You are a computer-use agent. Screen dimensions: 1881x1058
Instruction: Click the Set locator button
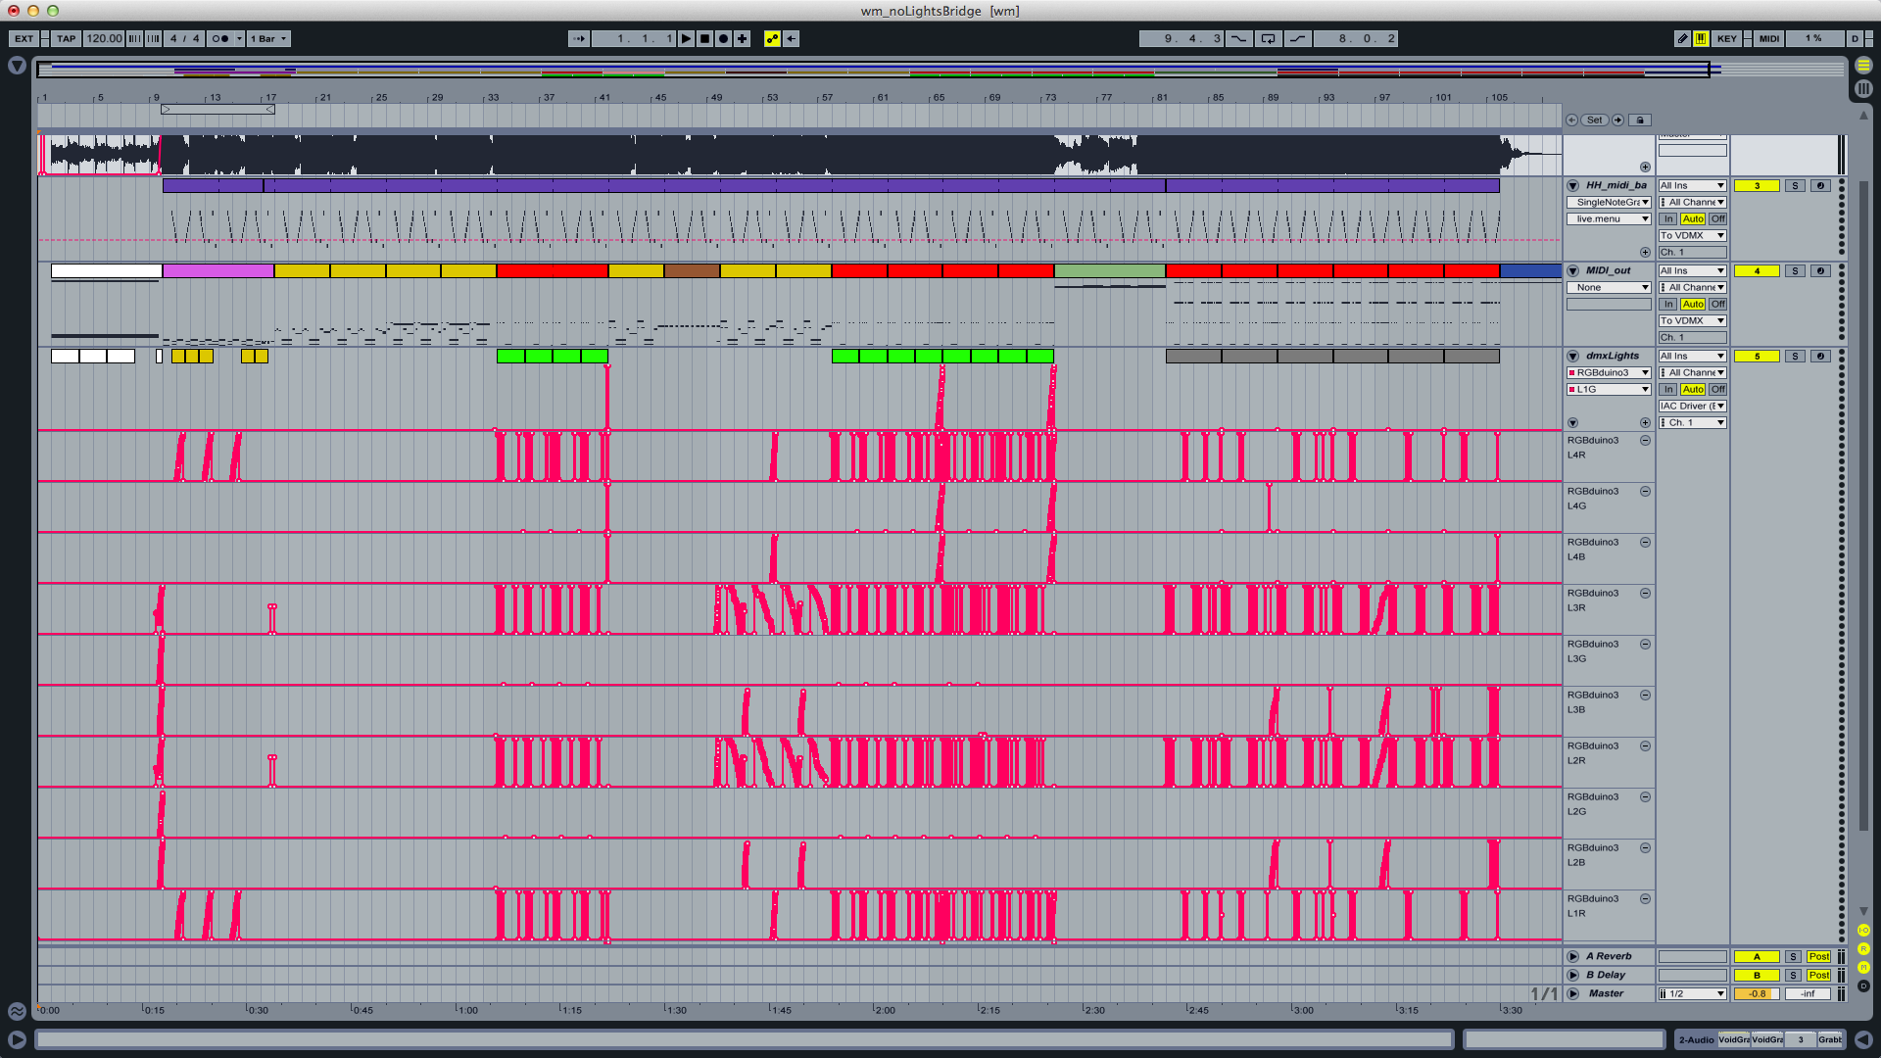click(x=1594, y=120)
